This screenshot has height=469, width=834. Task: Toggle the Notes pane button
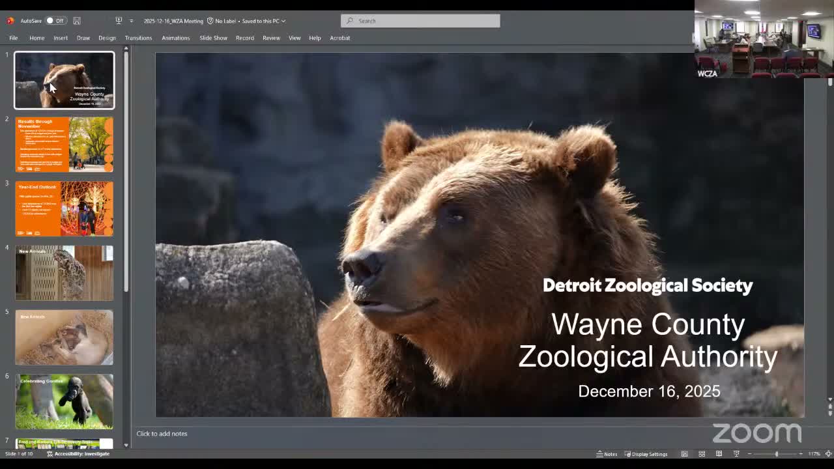pos(607,454)
